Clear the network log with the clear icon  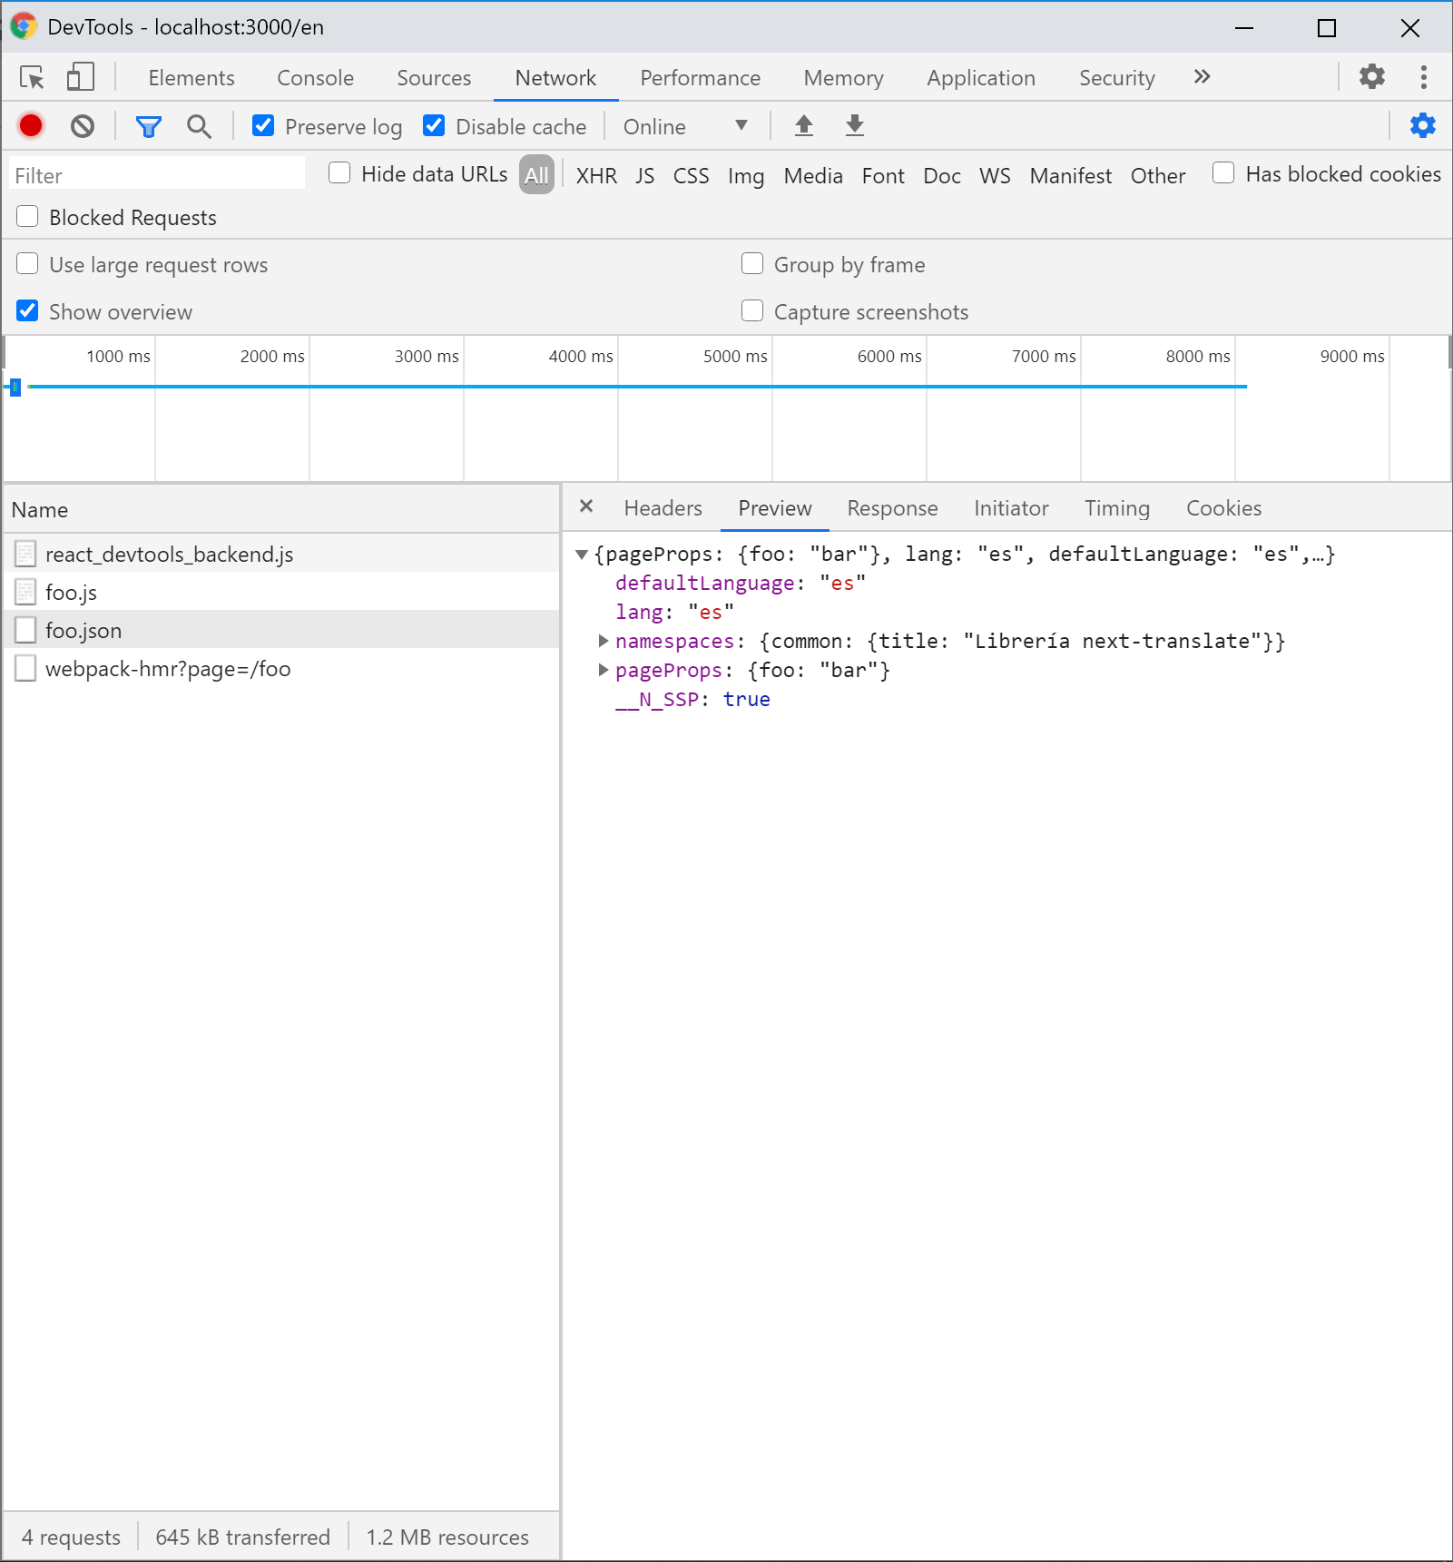83,125
